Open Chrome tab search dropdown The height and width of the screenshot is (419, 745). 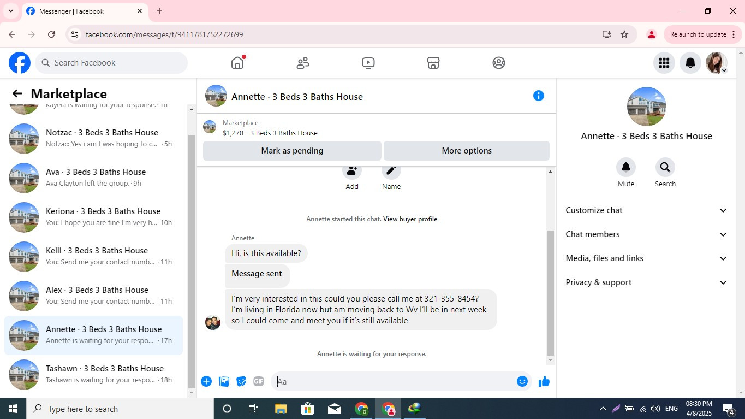click(x=10, y=11)
